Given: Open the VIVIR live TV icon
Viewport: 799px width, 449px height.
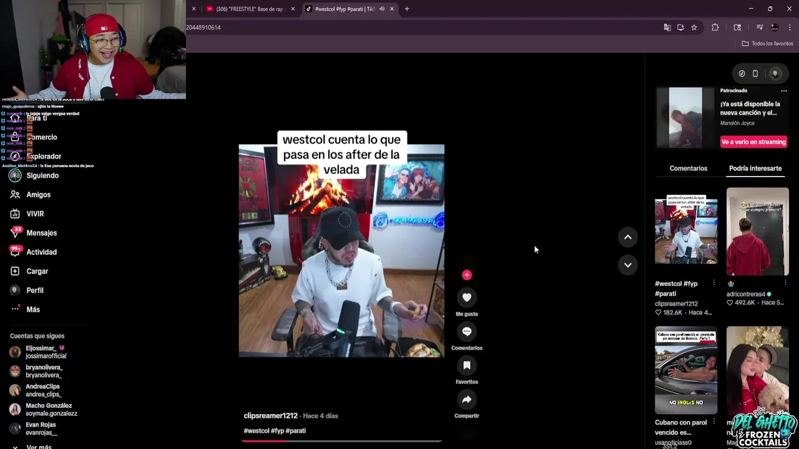Looking at the screenshot, I should pyautogui.click(x=15, y=214).
